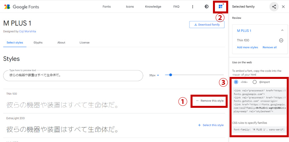Image resolution: width=289 pixels, height=142 pixels.
Task: Switch to the License tab
Action: click(84, 42)
